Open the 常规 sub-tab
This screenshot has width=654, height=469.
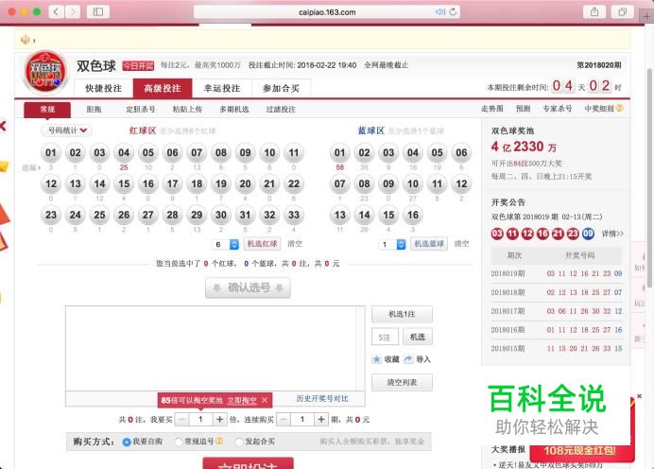[47, 110]
